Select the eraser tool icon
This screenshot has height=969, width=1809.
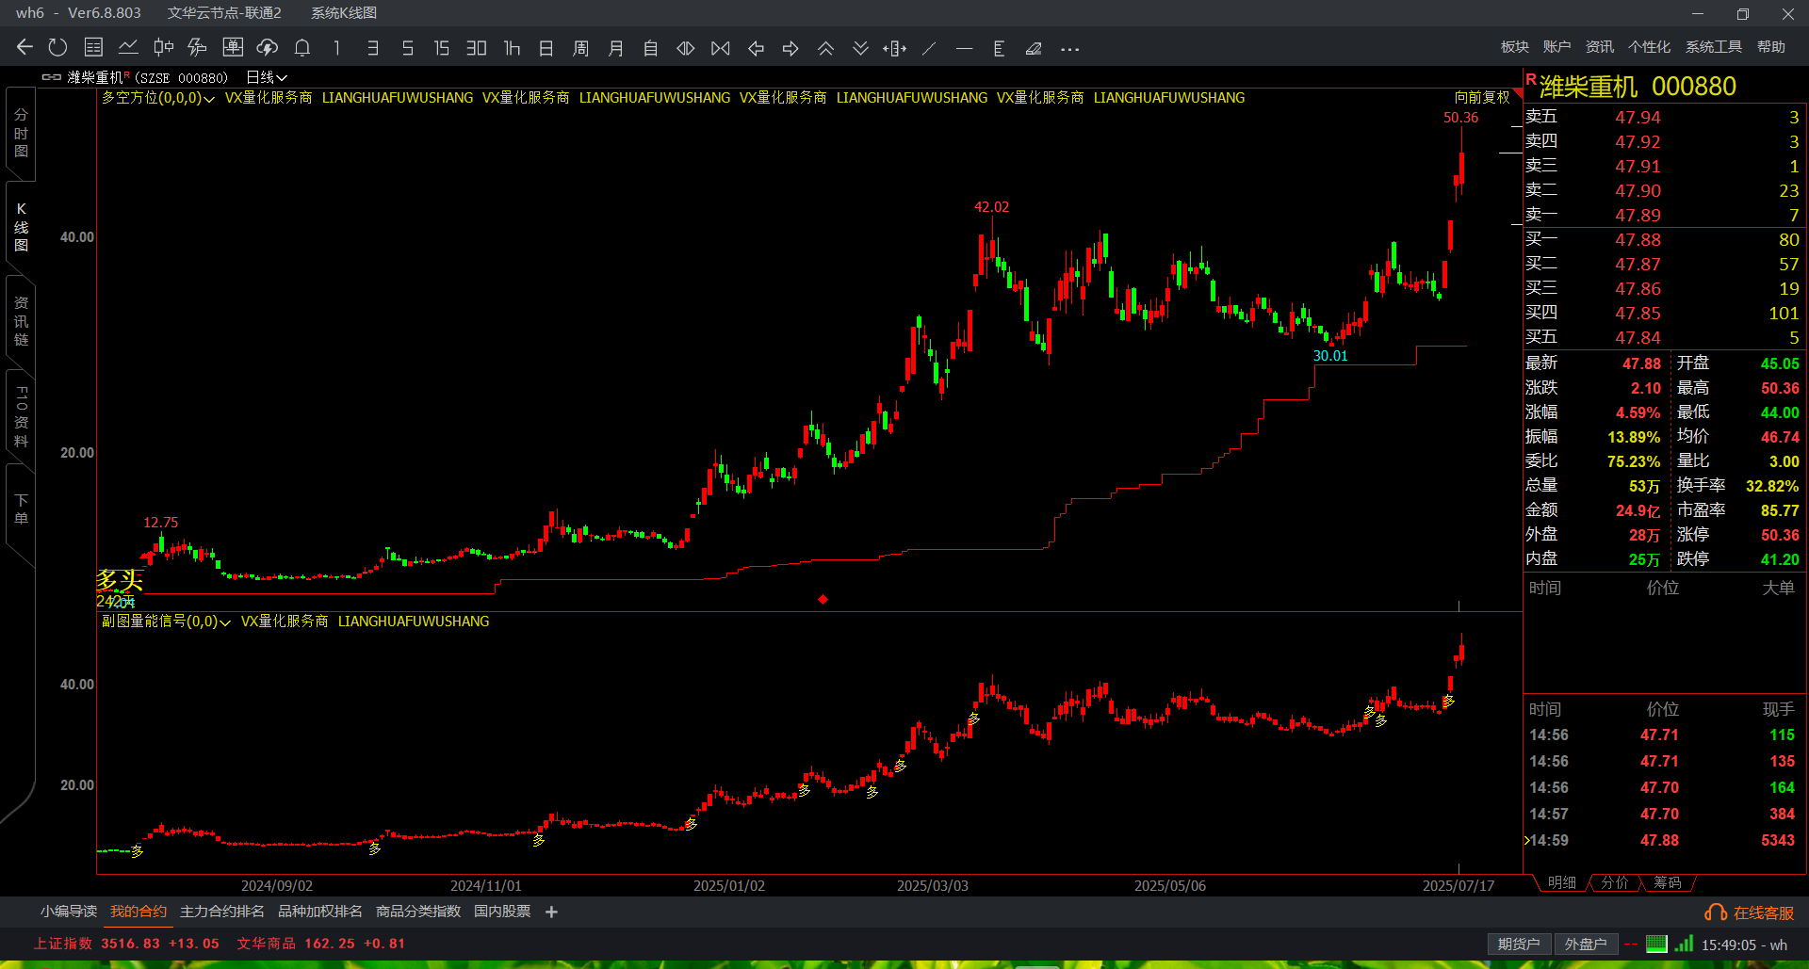tap(1034, 48)
